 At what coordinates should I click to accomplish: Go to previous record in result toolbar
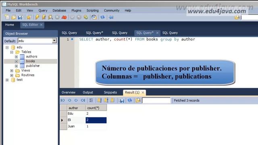[x=69, y=100]
